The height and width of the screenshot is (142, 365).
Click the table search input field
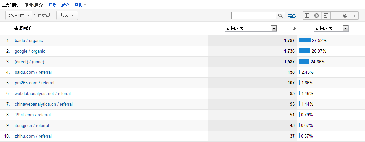(254, 16)
